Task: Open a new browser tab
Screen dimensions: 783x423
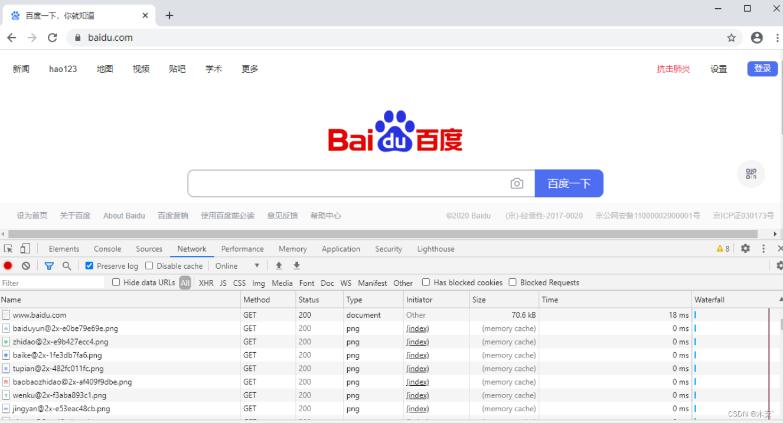Action: 169,15
